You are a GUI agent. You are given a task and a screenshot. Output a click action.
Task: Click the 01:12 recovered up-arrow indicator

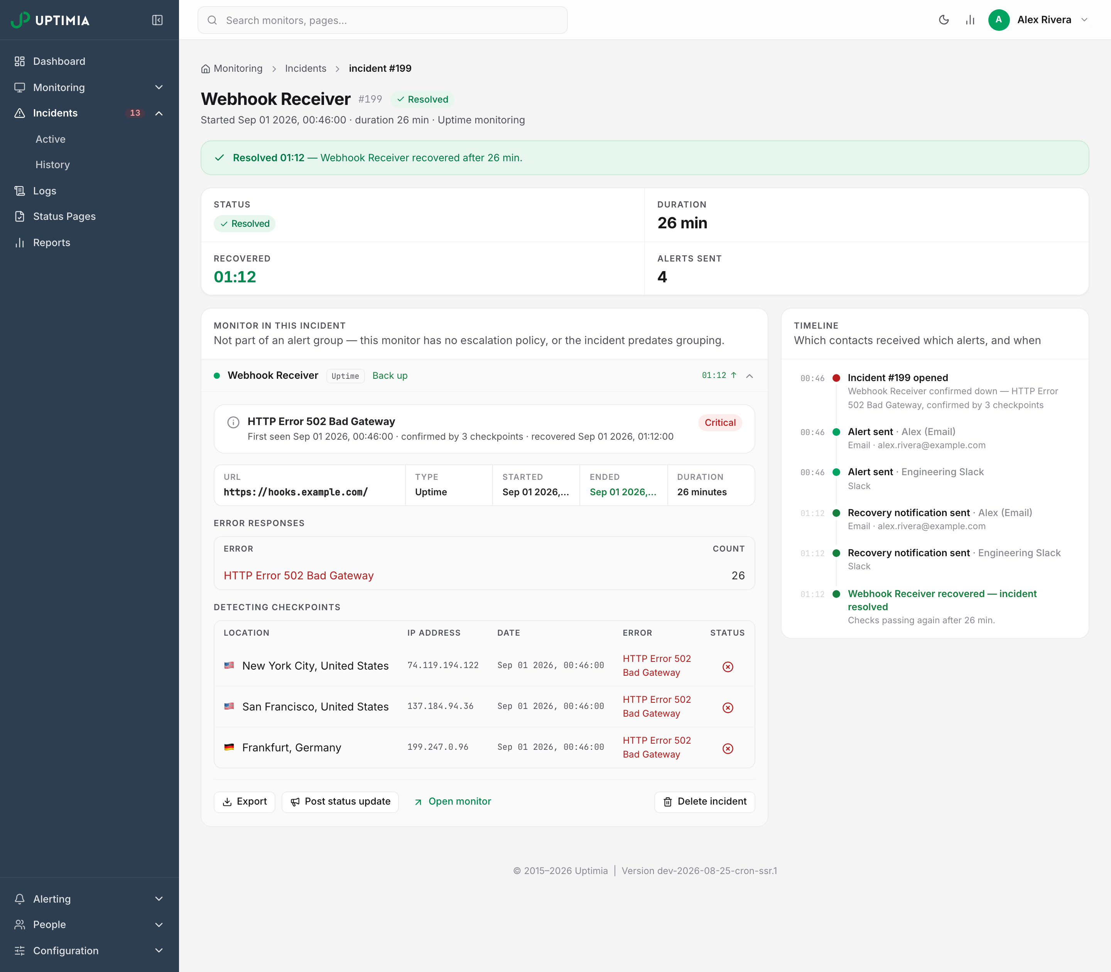719,375
